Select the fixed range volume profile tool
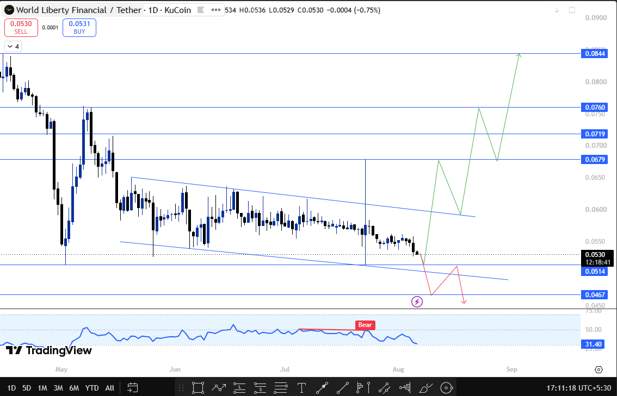This screenshot has height=396, width=617. [363, 388]
